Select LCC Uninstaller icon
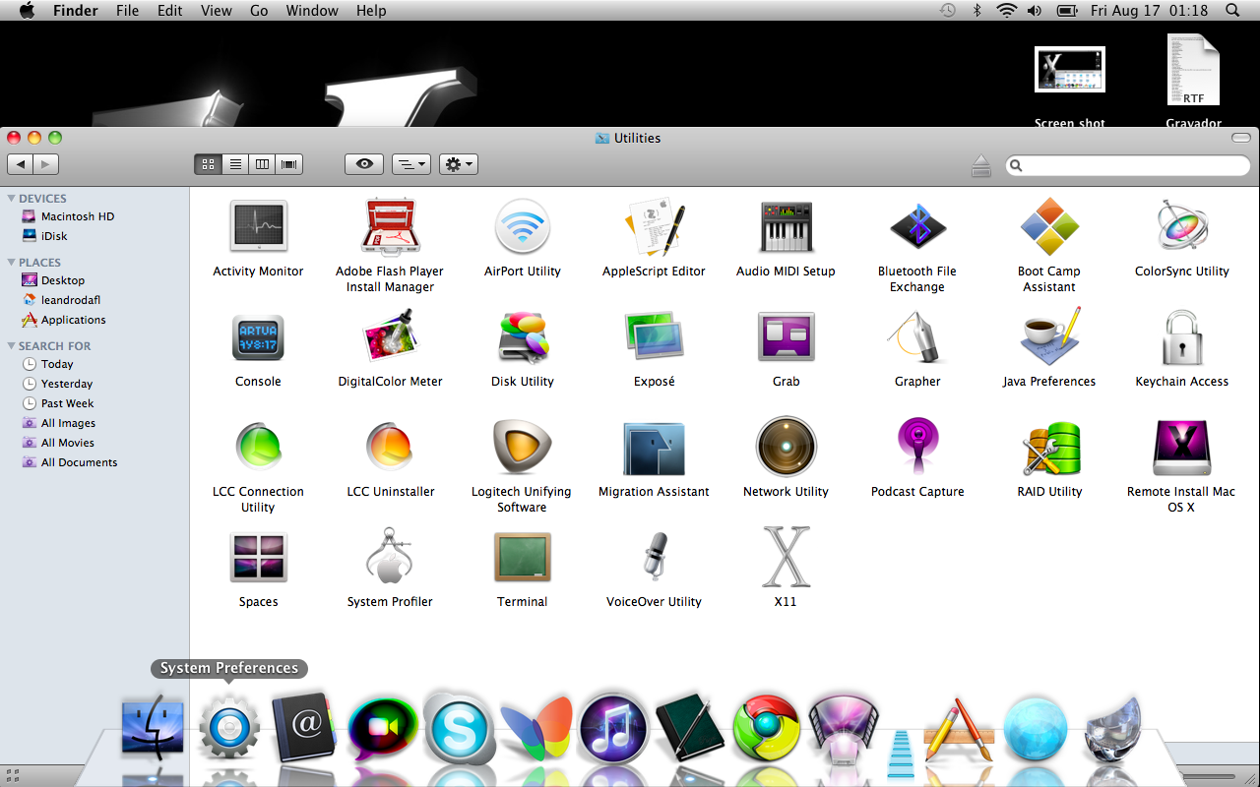The image size is (1260, 787). [x=390, y=448]
